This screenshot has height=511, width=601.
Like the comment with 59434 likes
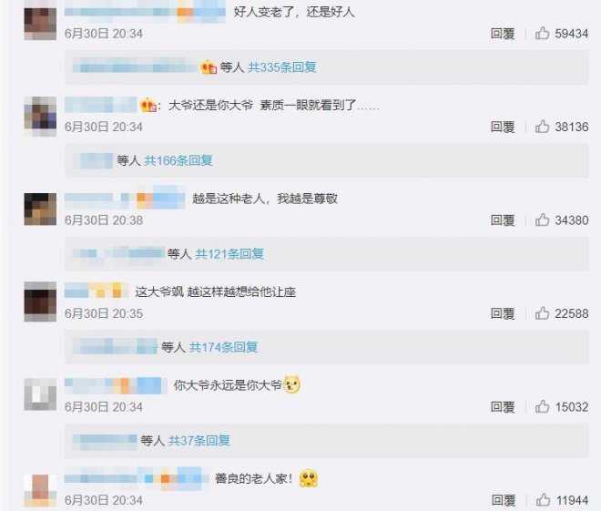[x=542, y=34]
